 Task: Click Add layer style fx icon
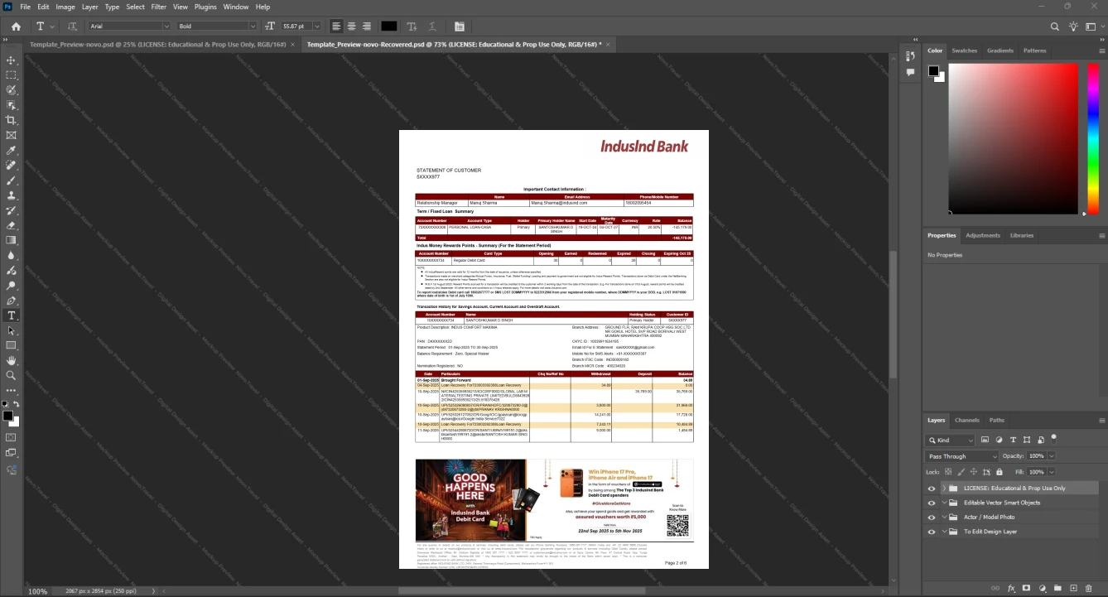tap(1011, 589)
